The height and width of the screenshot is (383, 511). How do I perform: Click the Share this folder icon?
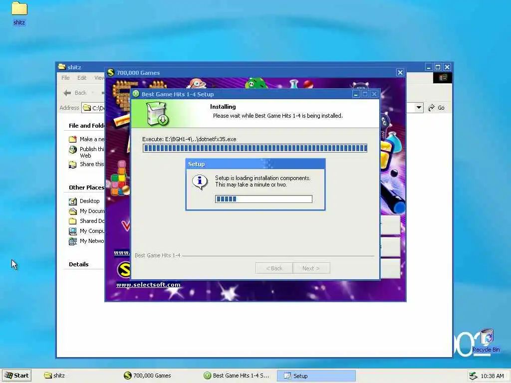(73, 165)
